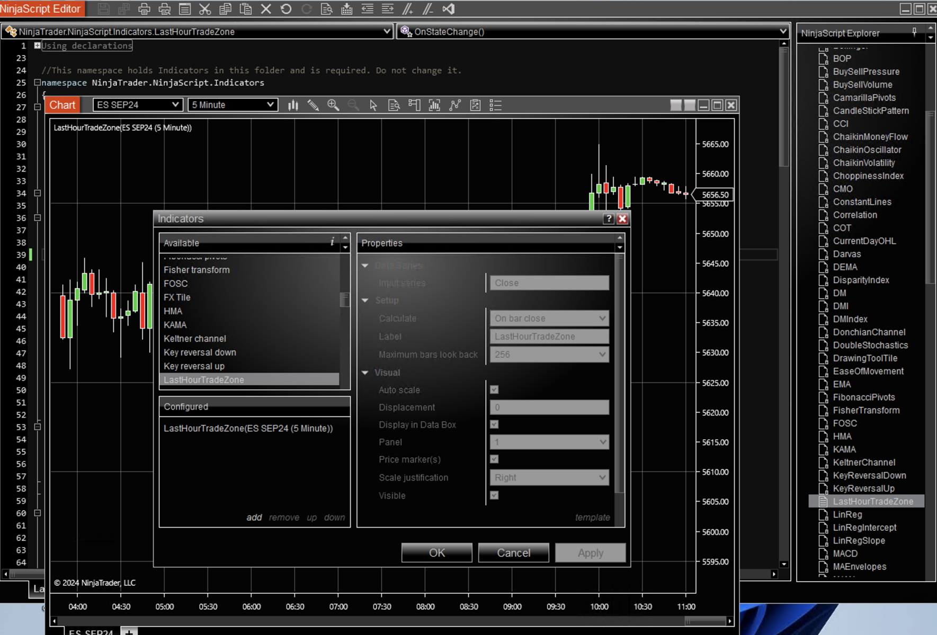The image size is (937, 635).
Task: Open the OnStateChange() member dropdown
Action: [x=593, y=32]
